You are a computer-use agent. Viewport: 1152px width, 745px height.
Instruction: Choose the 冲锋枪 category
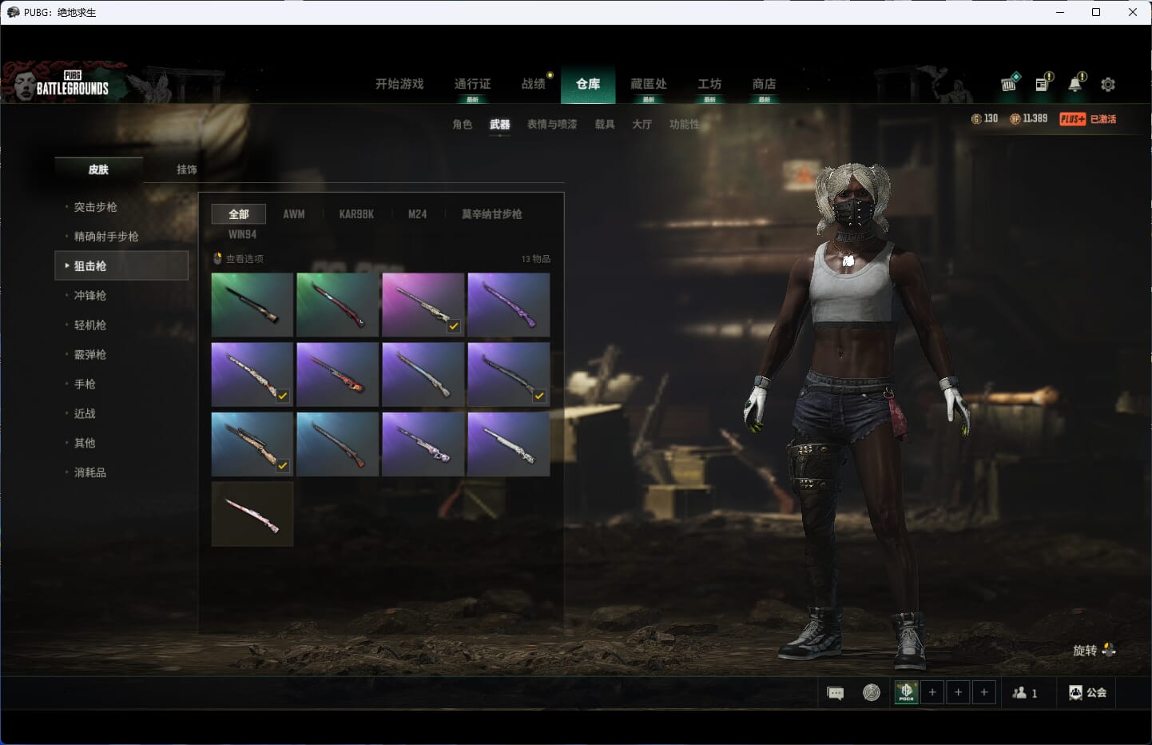pyautogui.click(x=90, y=296)
